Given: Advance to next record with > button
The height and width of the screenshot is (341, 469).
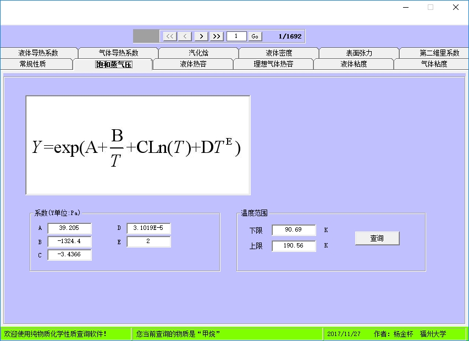Looking at the screenshot, I should (201, 36).
